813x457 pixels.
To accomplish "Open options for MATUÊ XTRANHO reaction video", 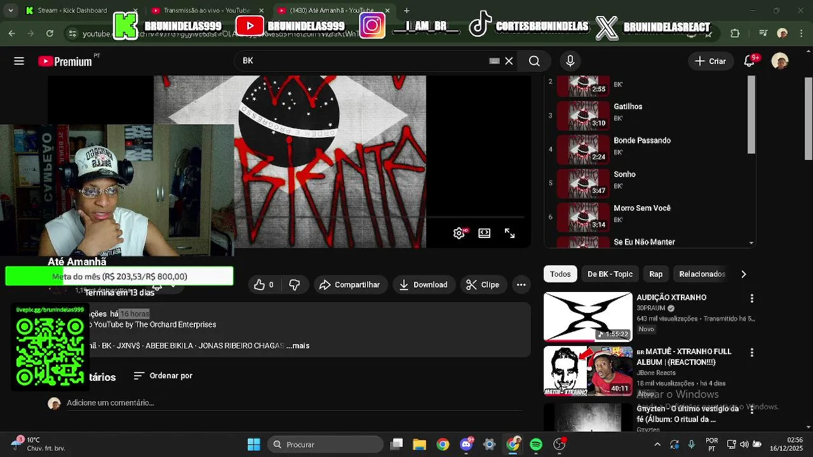I will pyautogui.click(x=752, y=352).
